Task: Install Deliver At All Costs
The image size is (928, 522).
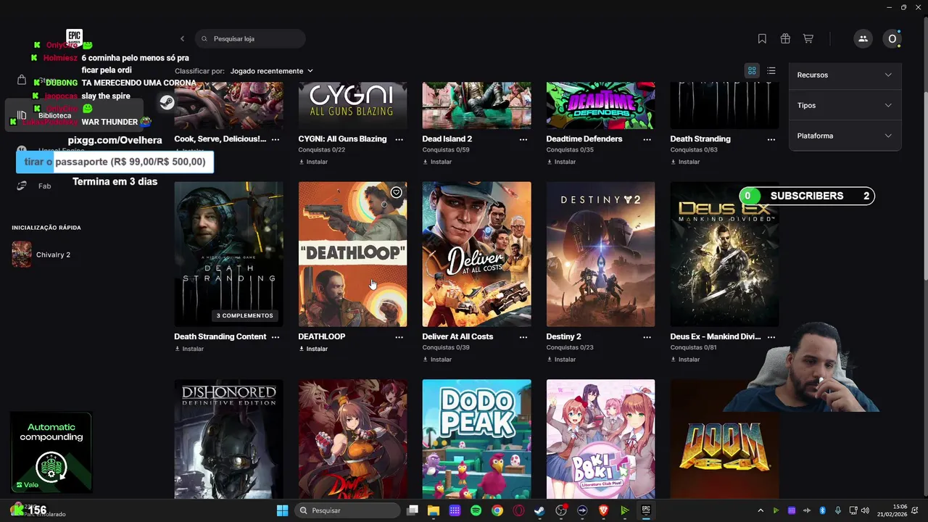Action: [x=437, y=359]
